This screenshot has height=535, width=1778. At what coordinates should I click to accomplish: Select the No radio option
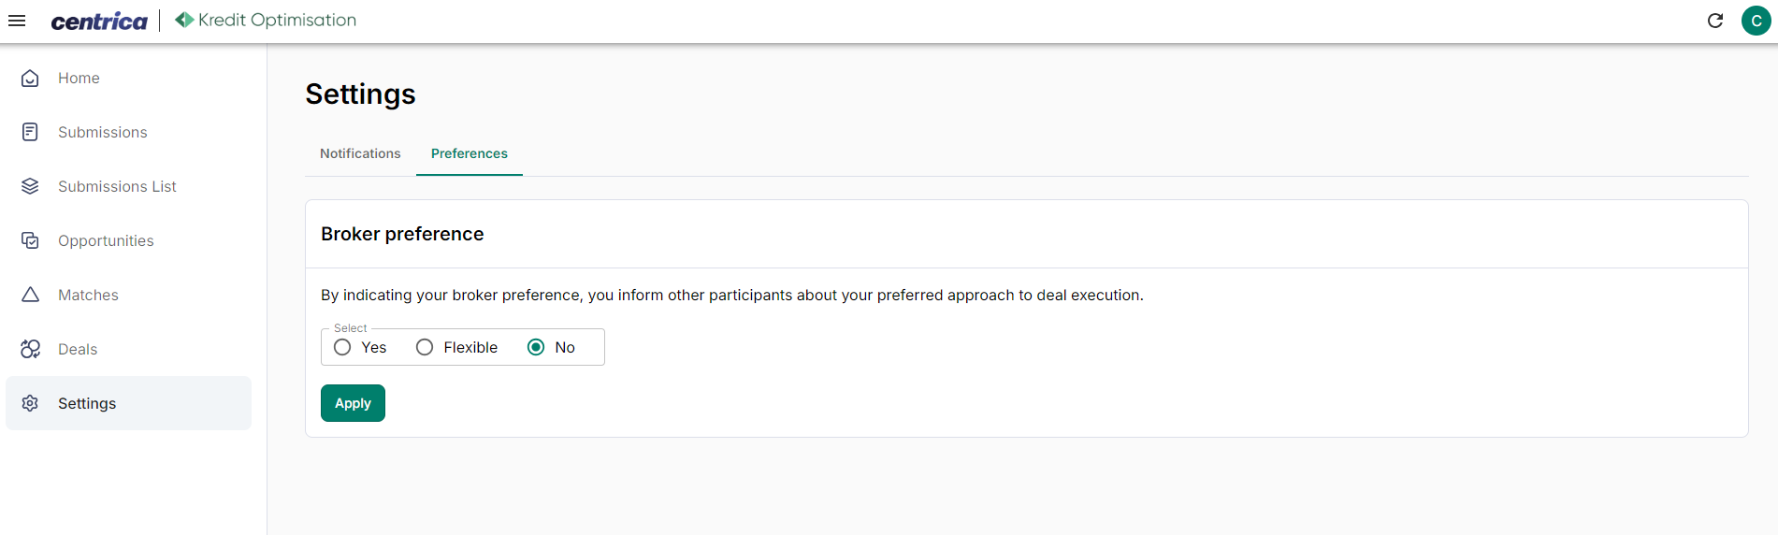click(x=536, y=347)
